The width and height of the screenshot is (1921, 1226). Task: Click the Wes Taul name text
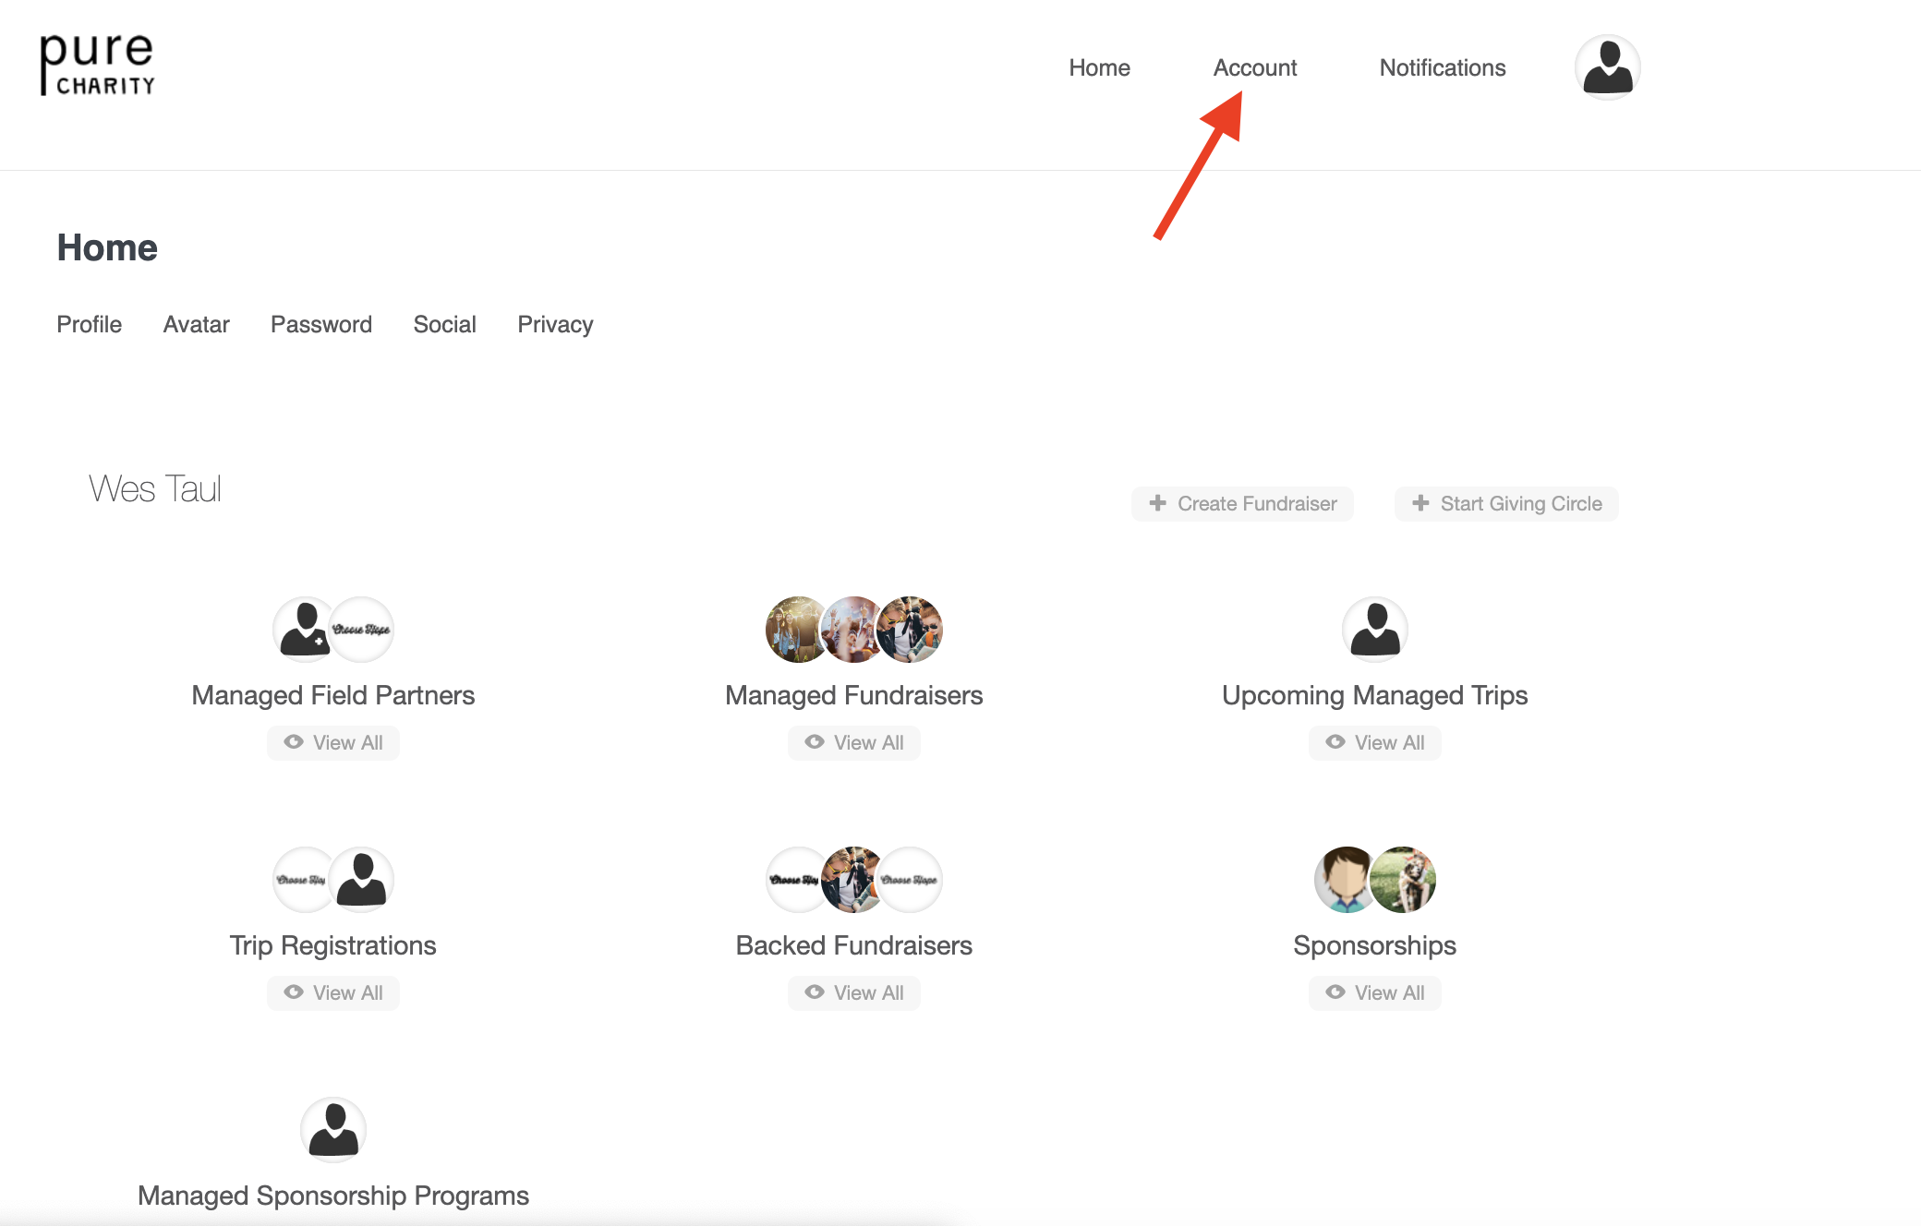(155, 489)
